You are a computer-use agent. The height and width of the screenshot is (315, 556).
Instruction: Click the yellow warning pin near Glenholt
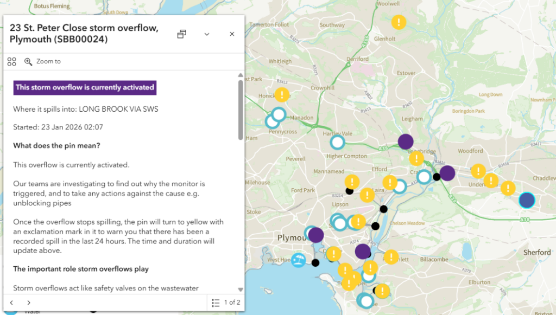point(399,22)
